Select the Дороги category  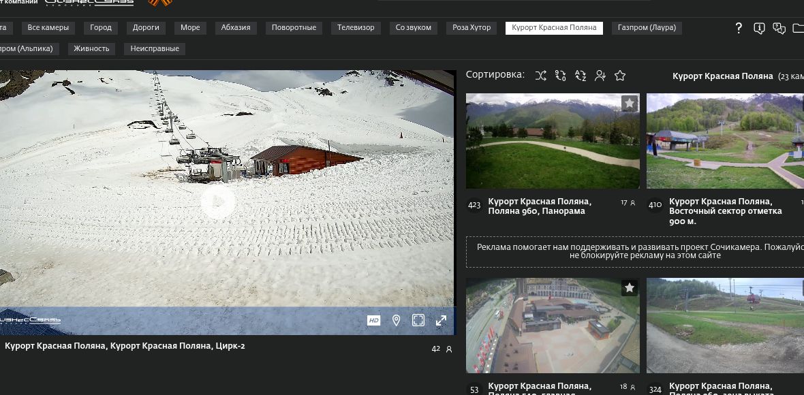click(x=146, y=28)
